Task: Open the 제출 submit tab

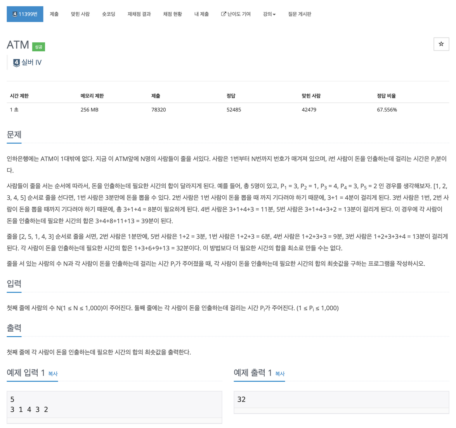Action: click(x=54, y=14)
